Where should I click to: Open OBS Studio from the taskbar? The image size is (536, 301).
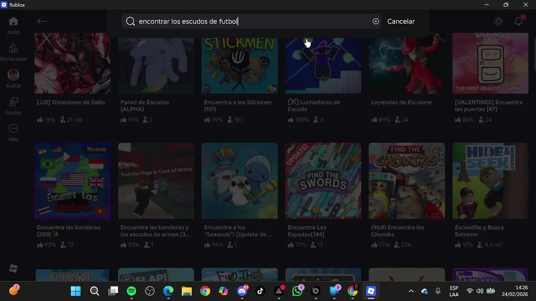(150, 291)
